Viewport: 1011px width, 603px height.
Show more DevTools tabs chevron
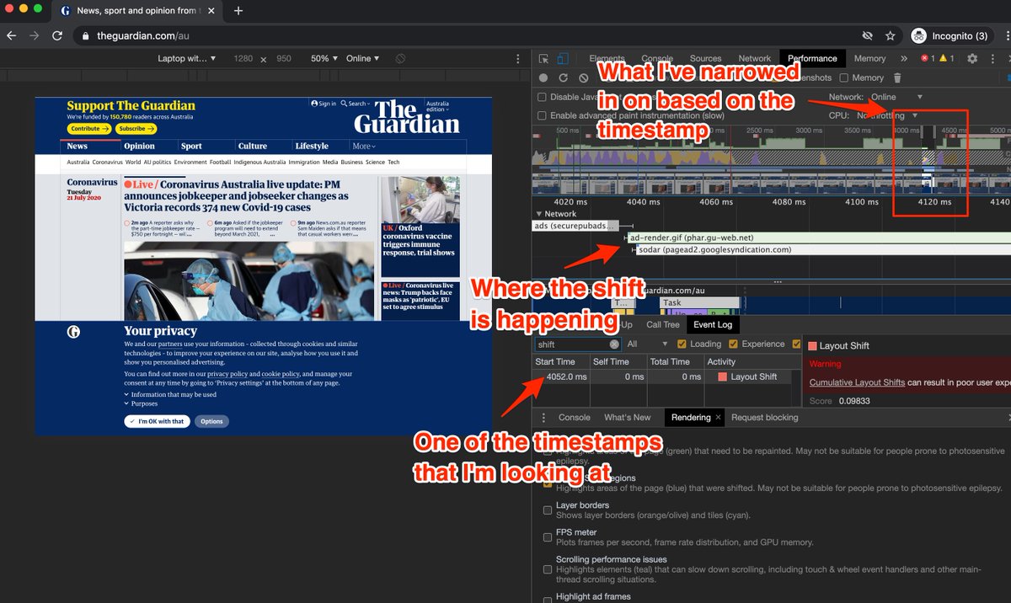coord(904,59)
